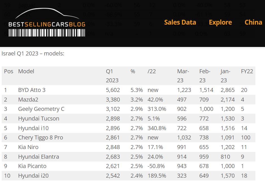
Task: Select the Kia Picanto row name
Action: point(32,166)
